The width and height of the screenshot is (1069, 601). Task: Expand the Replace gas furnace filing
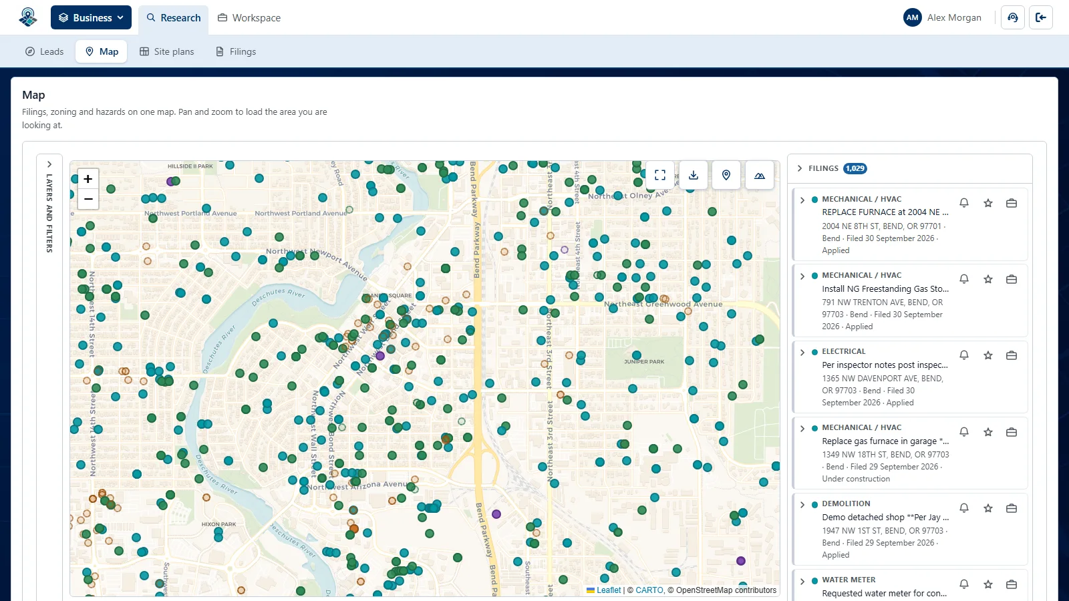point(802,428)
